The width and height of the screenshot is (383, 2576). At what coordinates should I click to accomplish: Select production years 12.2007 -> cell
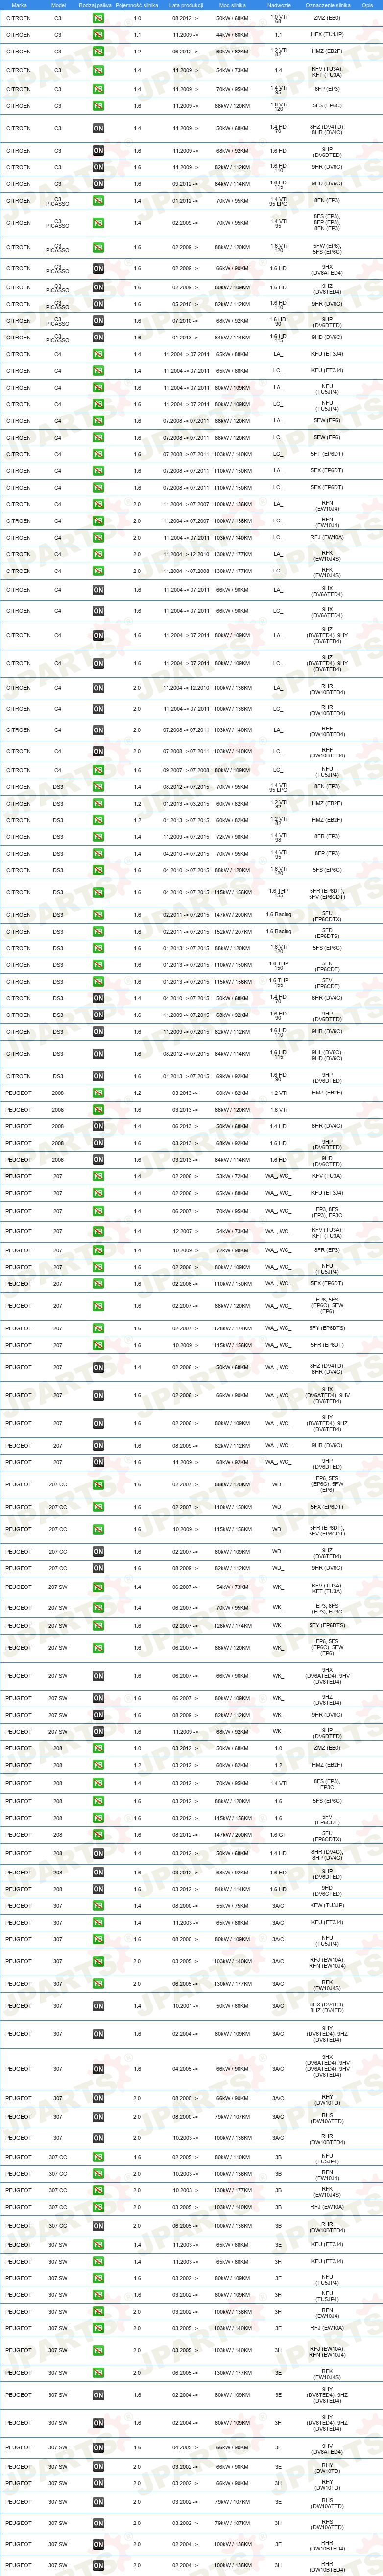tap(186, 1232)
